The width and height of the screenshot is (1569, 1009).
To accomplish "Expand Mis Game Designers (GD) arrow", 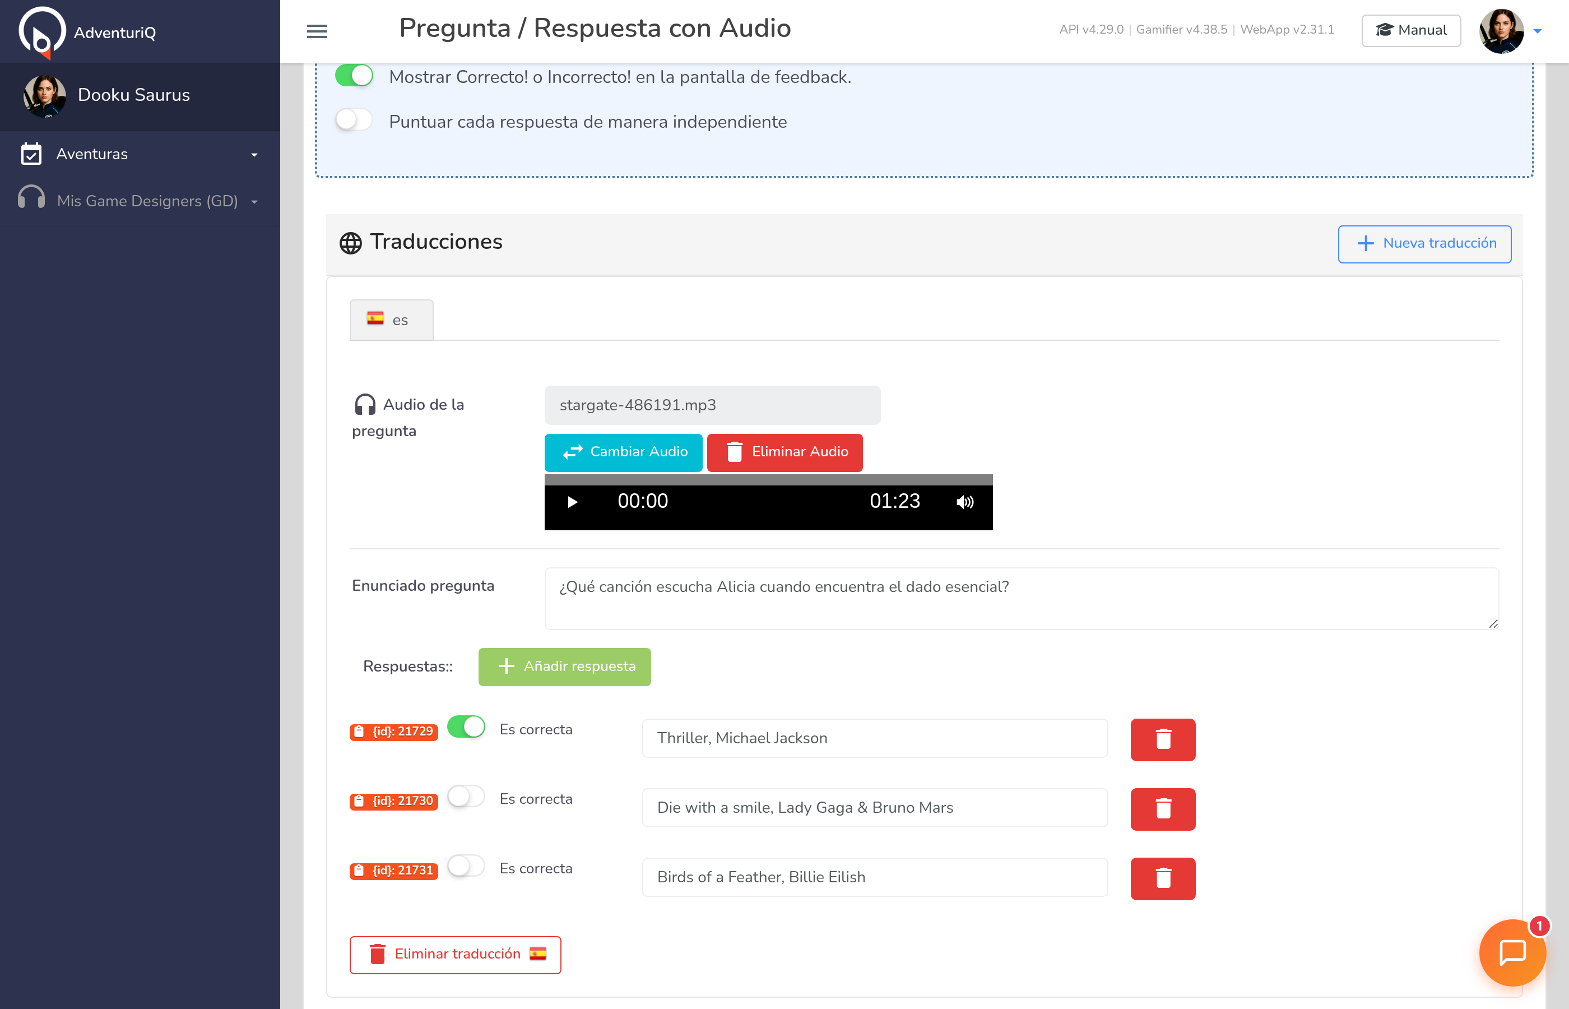I will click(254, 202).
